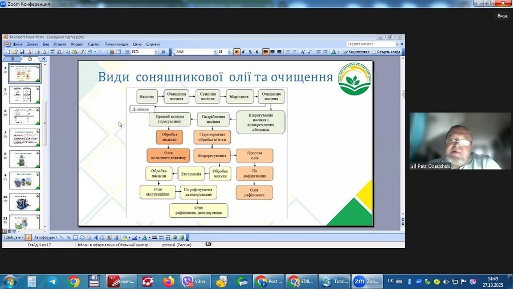Click the center text alignment icon
This screenshot has width=513, height=289.
[x=272, y=52]
